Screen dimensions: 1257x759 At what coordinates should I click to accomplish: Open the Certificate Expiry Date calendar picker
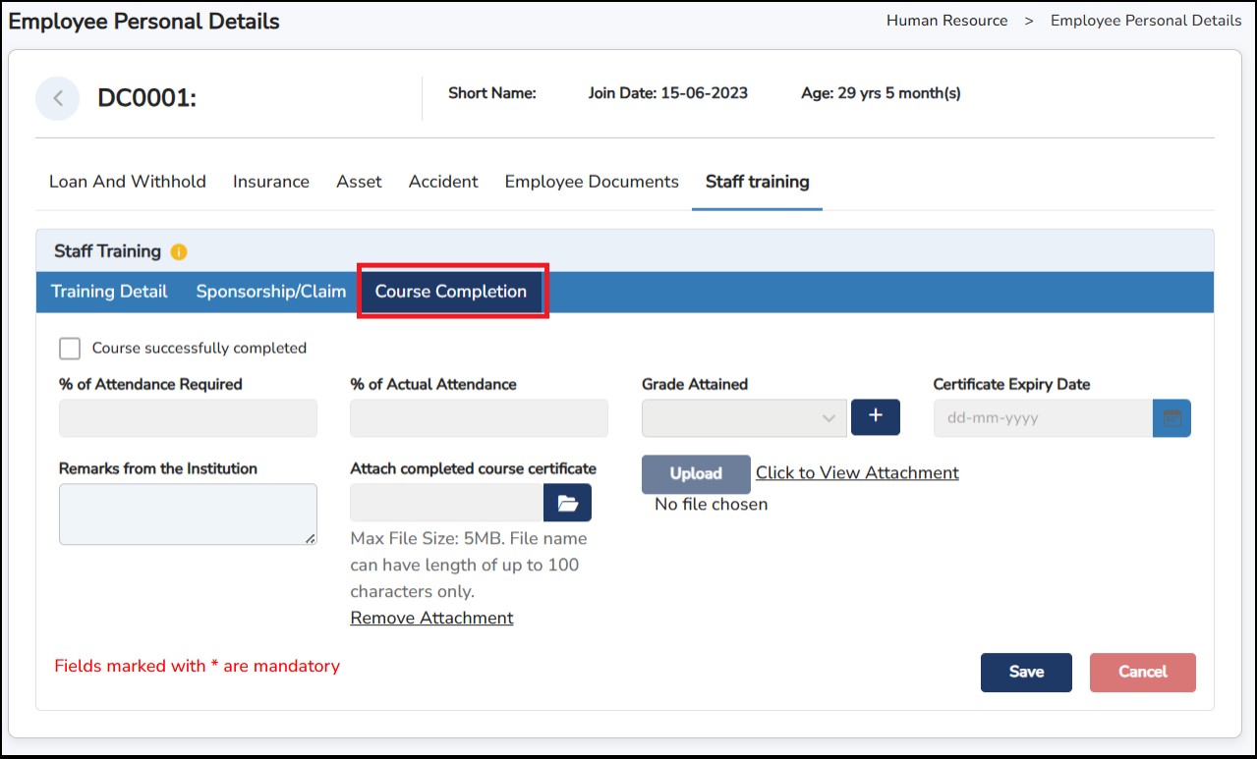(x=1171, y=418)
